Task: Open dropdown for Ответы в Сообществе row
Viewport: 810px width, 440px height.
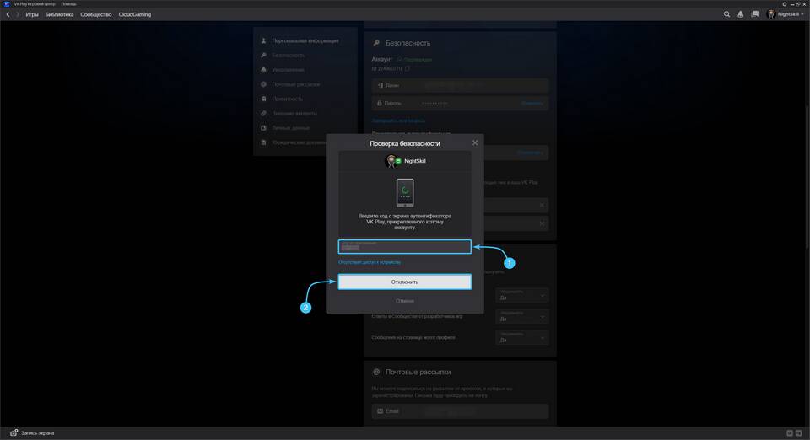Action: pyautogui.click(x=522, y=316)
